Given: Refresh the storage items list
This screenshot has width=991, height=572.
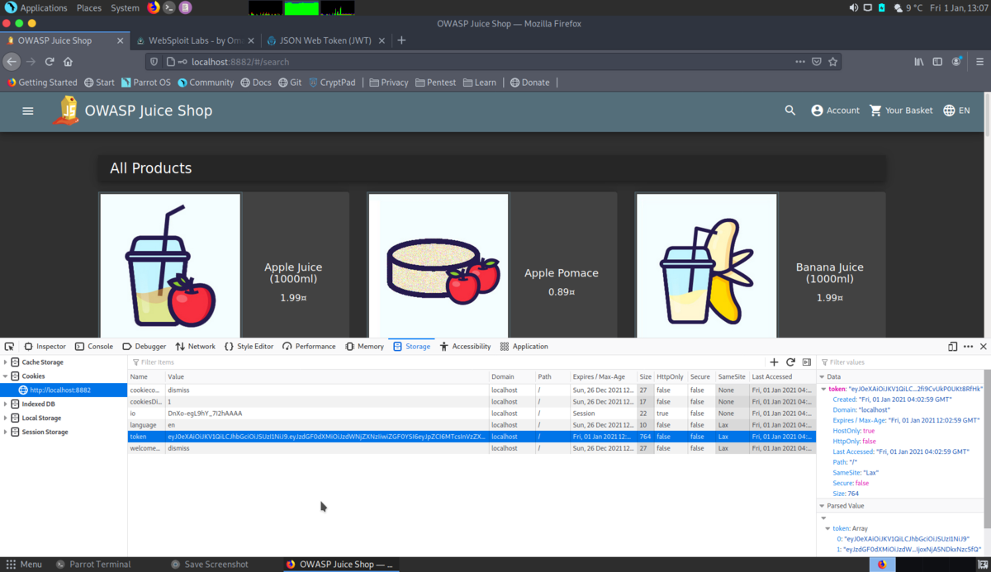Looking at the screenshot, I should (x=790, y=362).
